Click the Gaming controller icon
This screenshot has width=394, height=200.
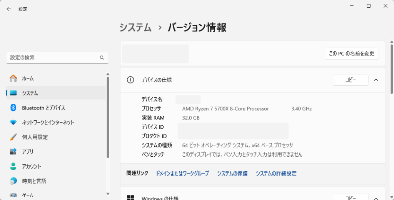point(13,195)
